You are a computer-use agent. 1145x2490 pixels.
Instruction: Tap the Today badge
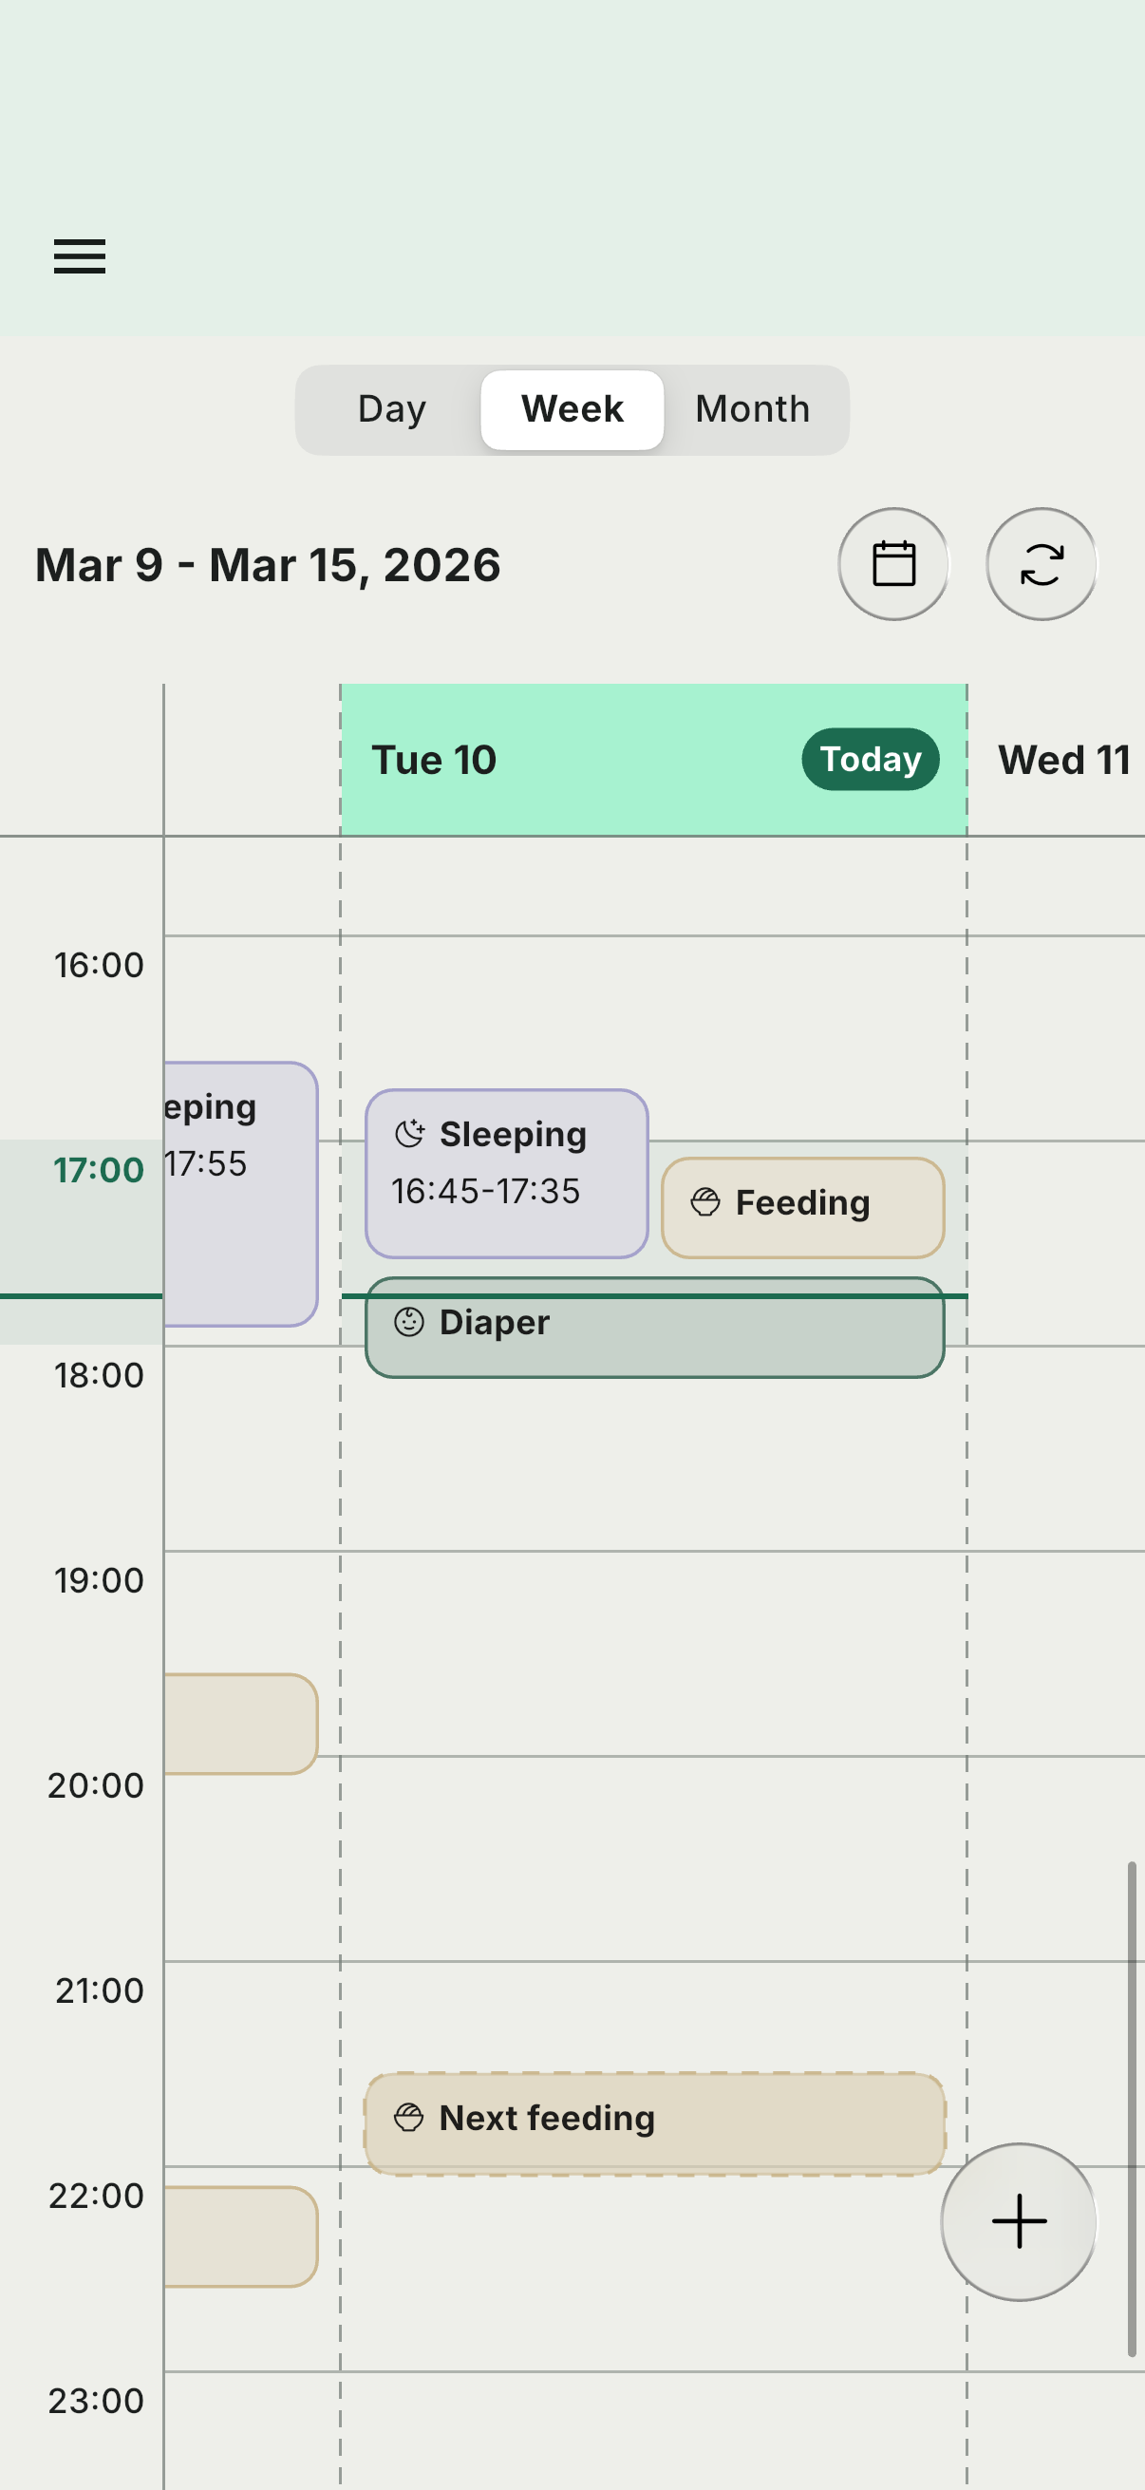click(x=870, y=759)
